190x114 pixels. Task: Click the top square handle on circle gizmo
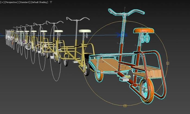[125, 21]
